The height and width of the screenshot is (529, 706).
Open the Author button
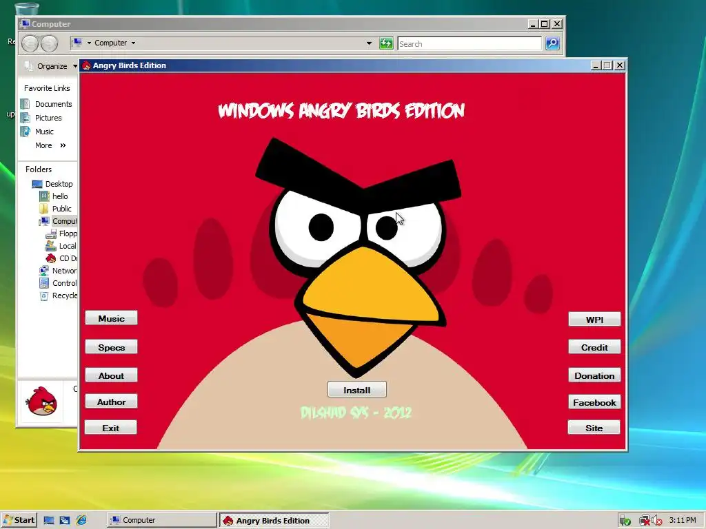click(x=111, y=402)
